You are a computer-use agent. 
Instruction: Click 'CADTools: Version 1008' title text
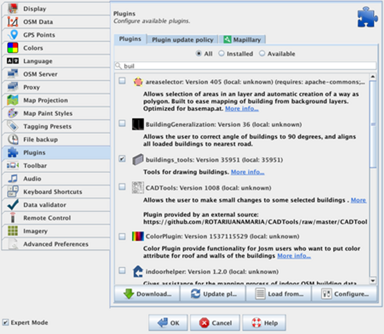click(x=208, y=188)
